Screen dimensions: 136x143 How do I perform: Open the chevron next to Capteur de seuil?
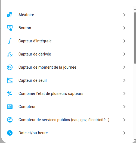(124, 80)
